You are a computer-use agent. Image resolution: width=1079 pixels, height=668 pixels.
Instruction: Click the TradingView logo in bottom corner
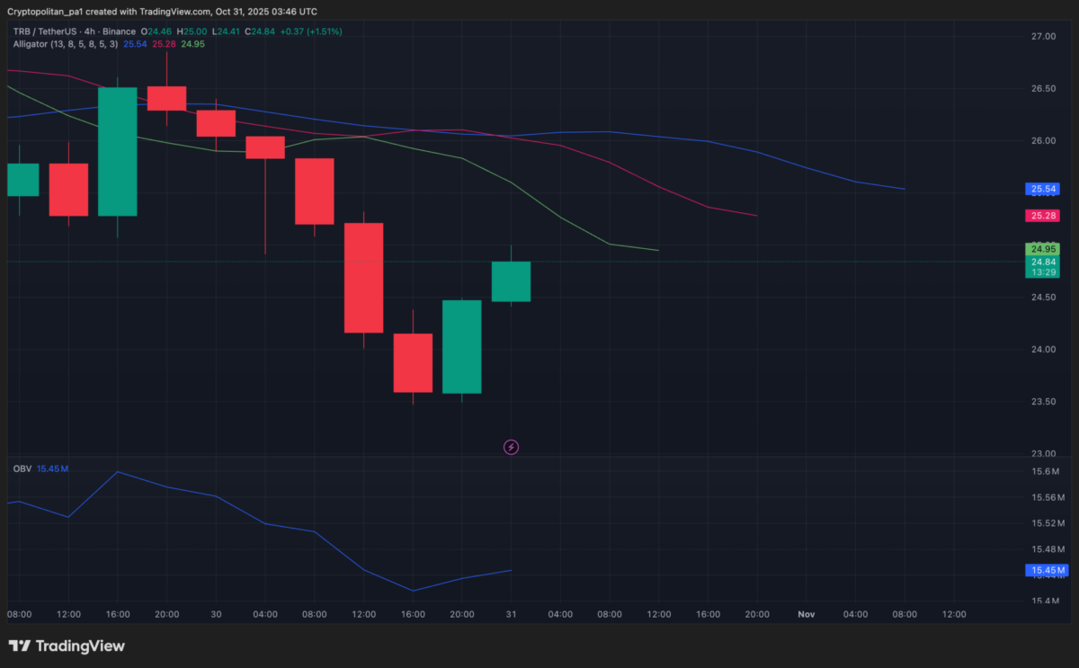click(x=65, y=646)
